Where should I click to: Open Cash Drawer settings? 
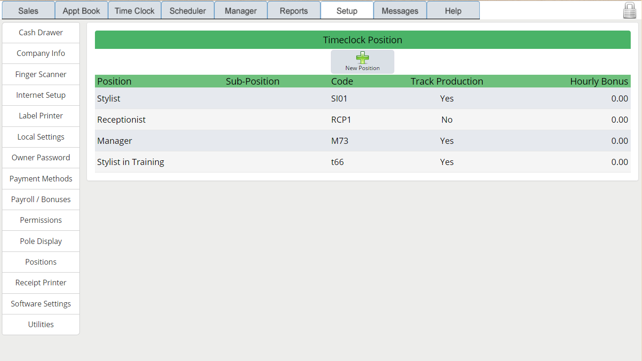(41, 32)
